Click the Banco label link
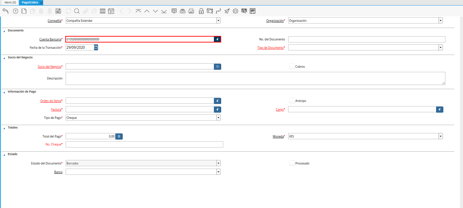The image size is (463, 208). pos(58,172)
